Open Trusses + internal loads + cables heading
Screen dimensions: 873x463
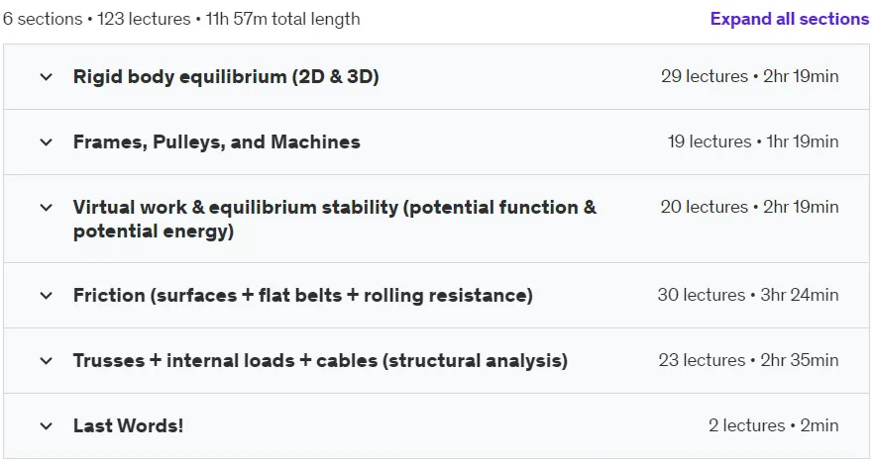click(x=320, y=361)
